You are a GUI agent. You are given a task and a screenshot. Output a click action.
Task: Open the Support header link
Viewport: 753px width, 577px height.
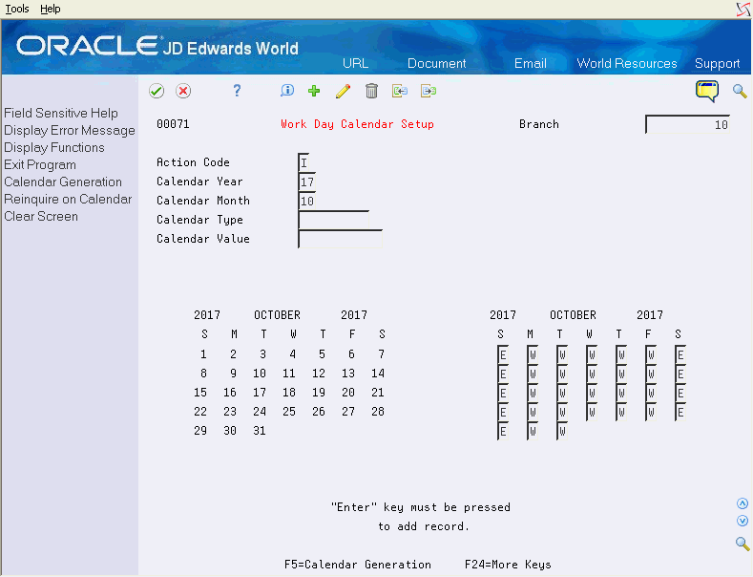click(x=717, y=63)
